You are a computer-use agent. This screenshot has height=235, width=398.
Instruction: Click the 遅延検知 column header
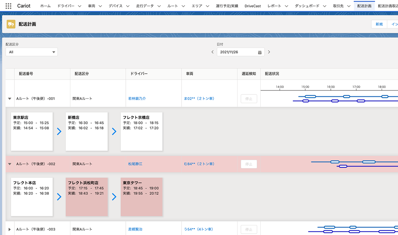249,74
